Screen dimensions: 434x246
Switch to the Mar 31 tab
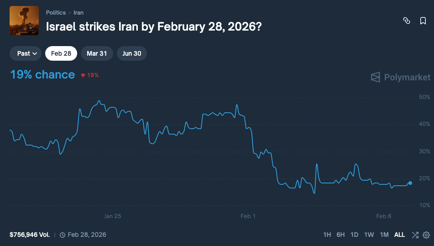[97, 53]
